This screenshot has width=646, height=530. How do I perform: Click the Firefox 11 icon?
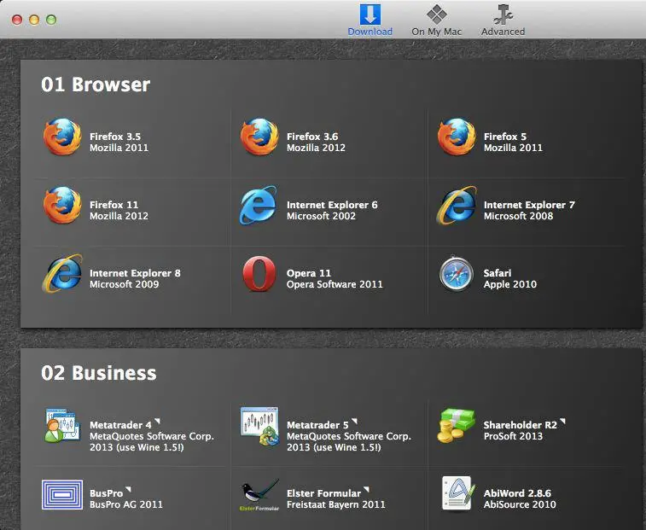pos(62,205)
